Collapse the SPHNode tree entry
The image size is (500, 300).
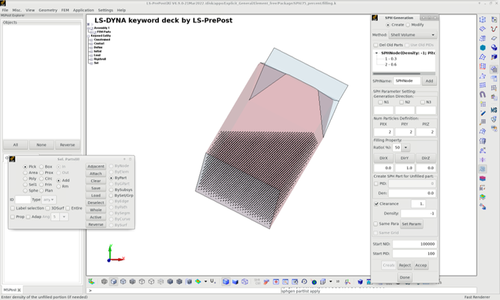[376, 53]
